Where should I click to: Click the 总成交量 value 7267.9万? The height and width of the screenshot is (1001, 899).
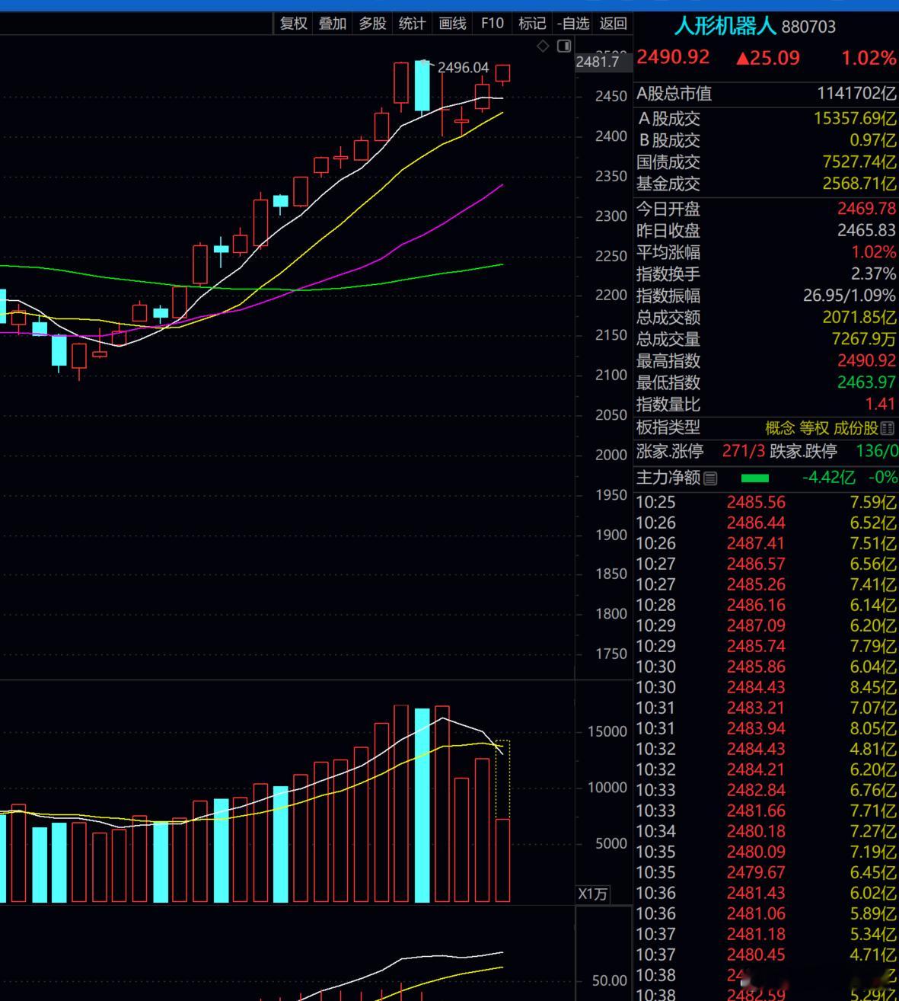tap(864, 339)
